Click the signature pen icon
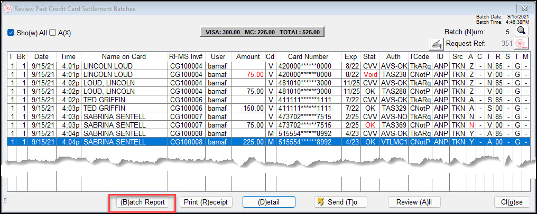 point(436,43)
